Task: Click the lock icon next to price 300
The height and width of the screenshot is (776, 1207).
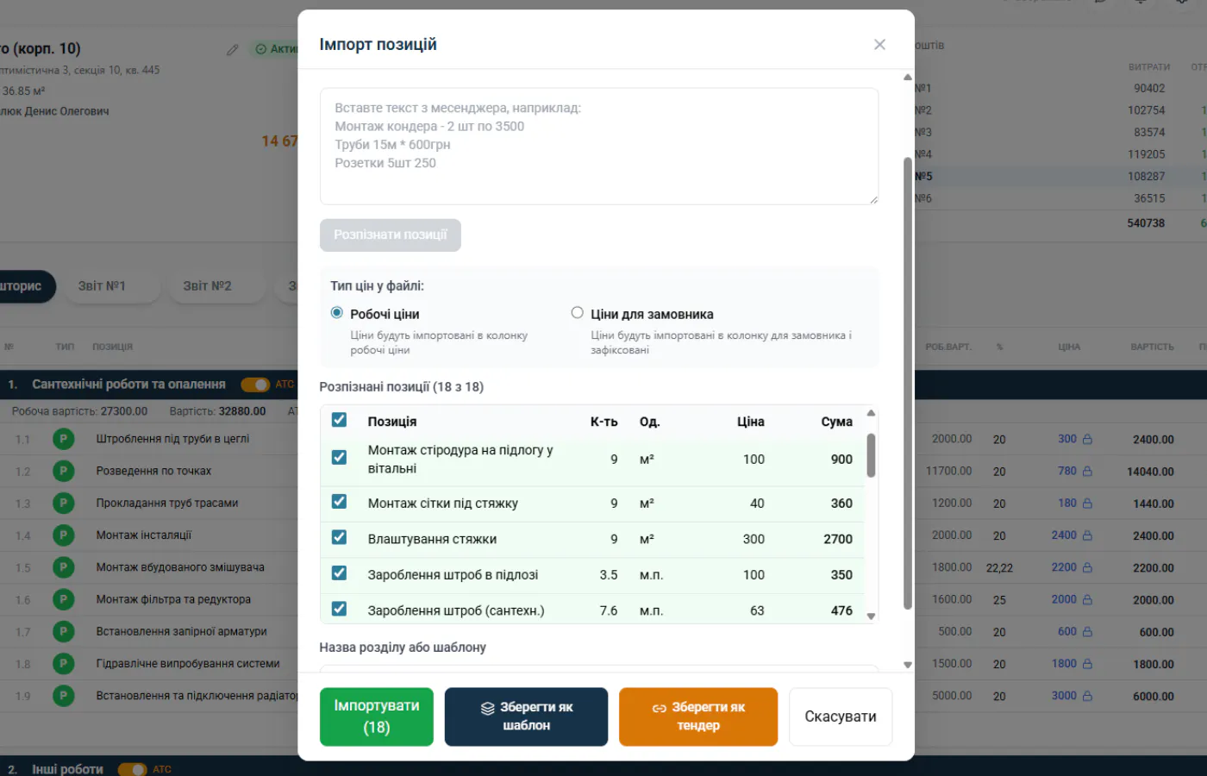Action: (1087, 439)
